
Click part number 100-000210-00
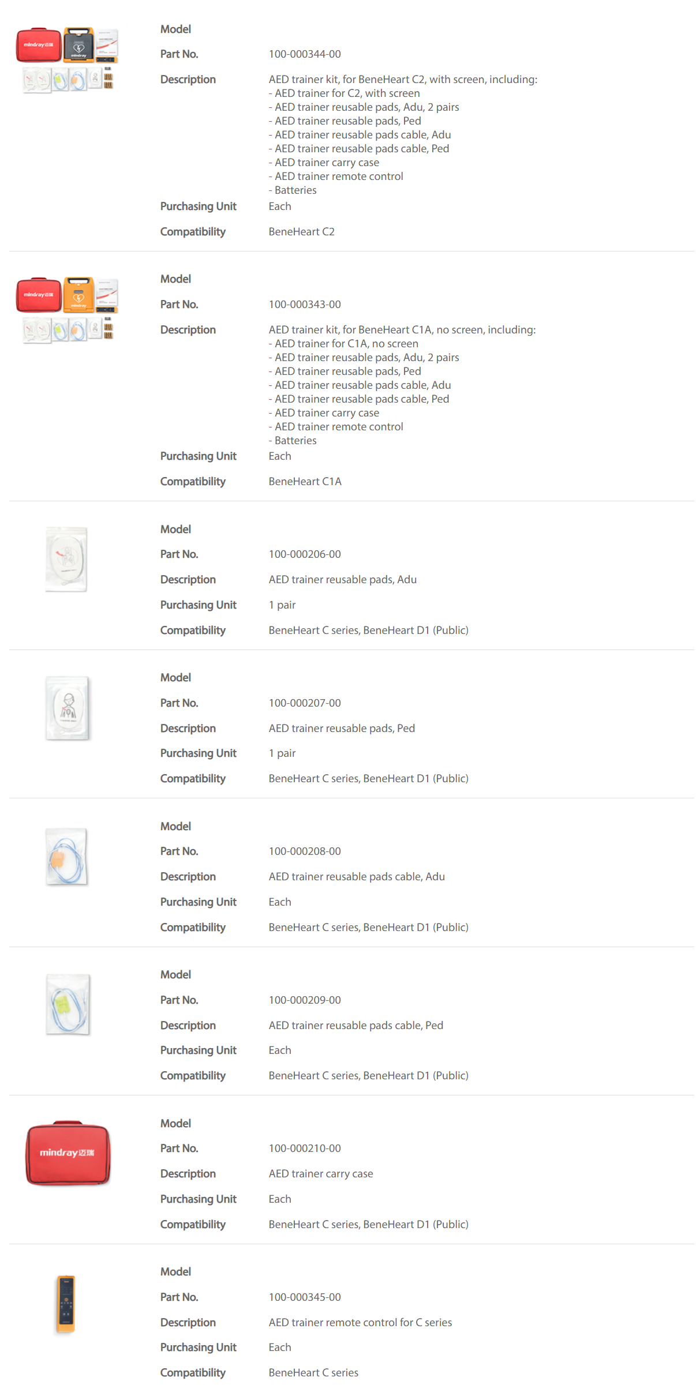click(x=304, y=1148)
